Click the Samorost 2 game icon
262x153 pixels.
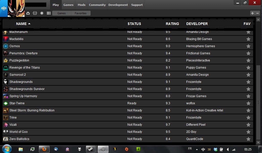(6, 75)
